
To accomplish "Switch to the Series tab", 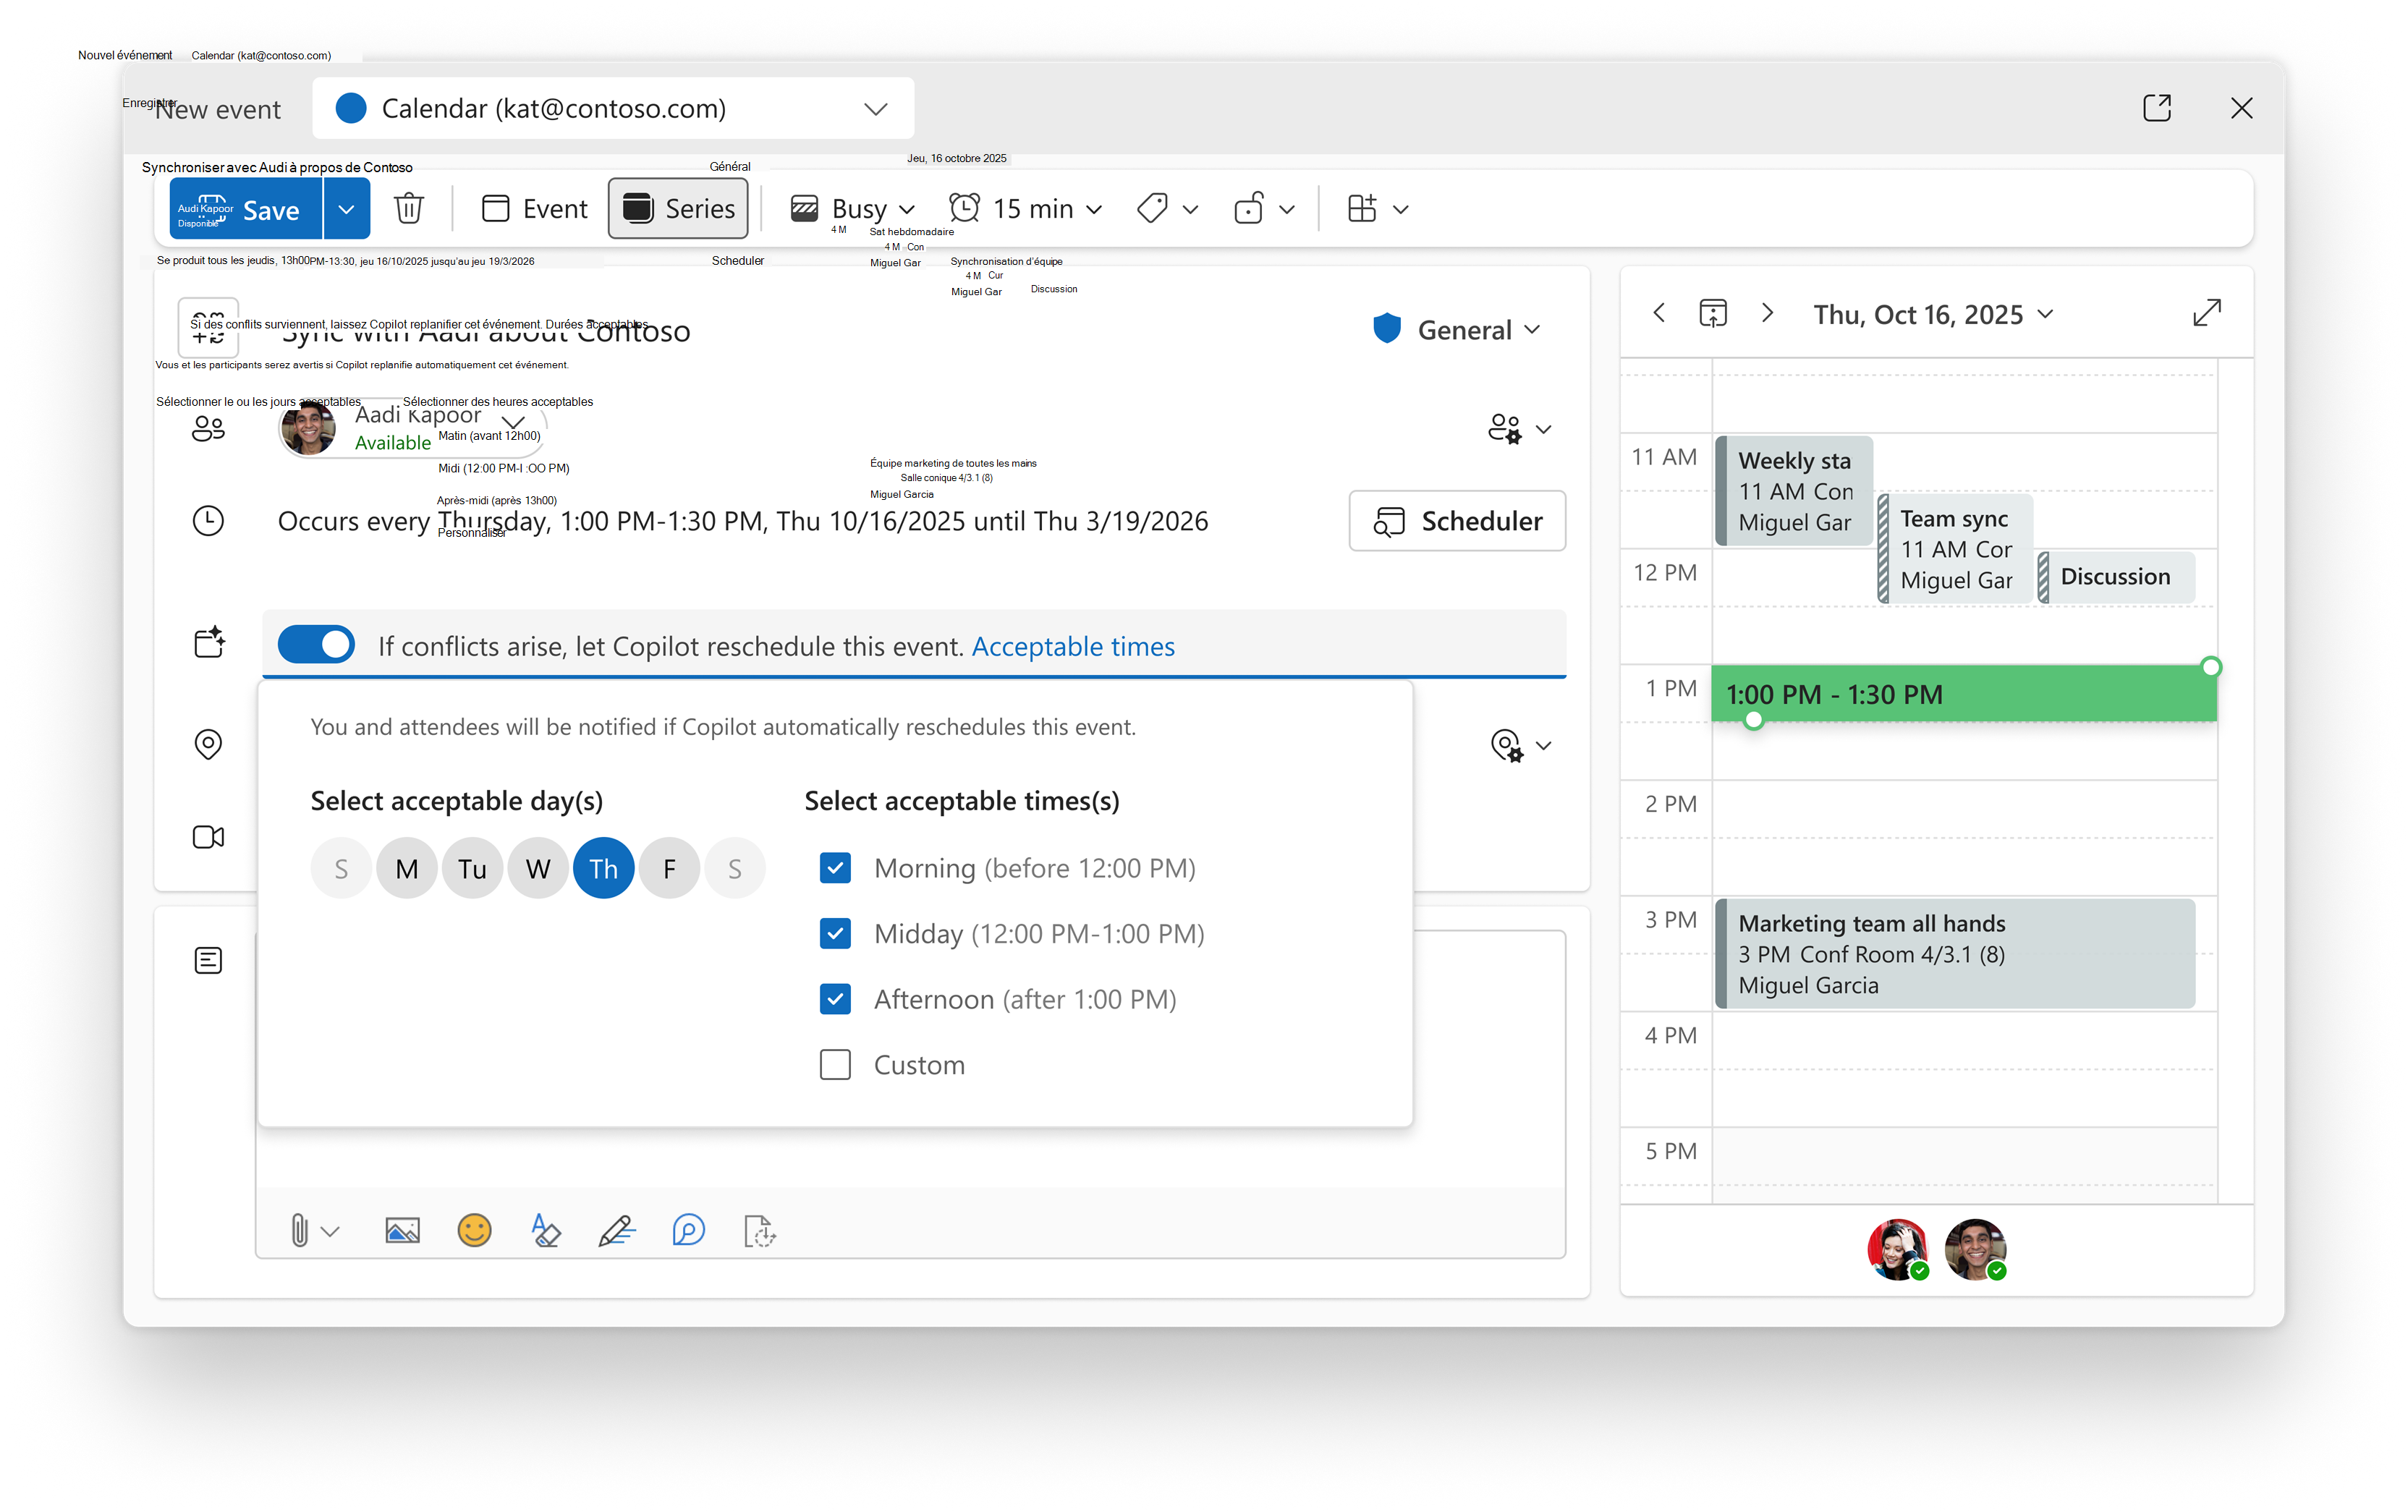I will click(678, 209).
